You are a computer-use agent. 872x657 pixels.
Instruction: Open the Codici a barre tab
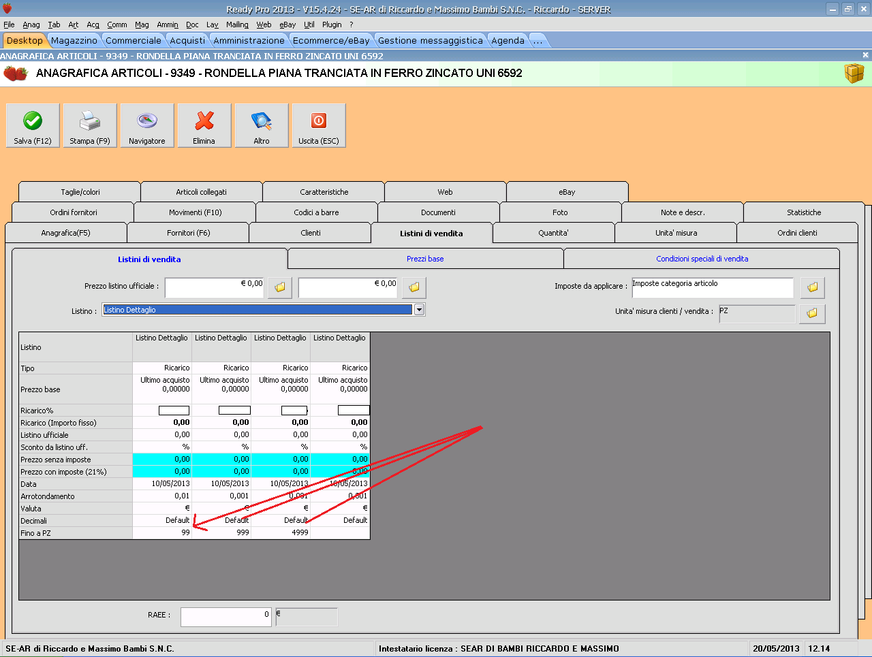point(317,212)
